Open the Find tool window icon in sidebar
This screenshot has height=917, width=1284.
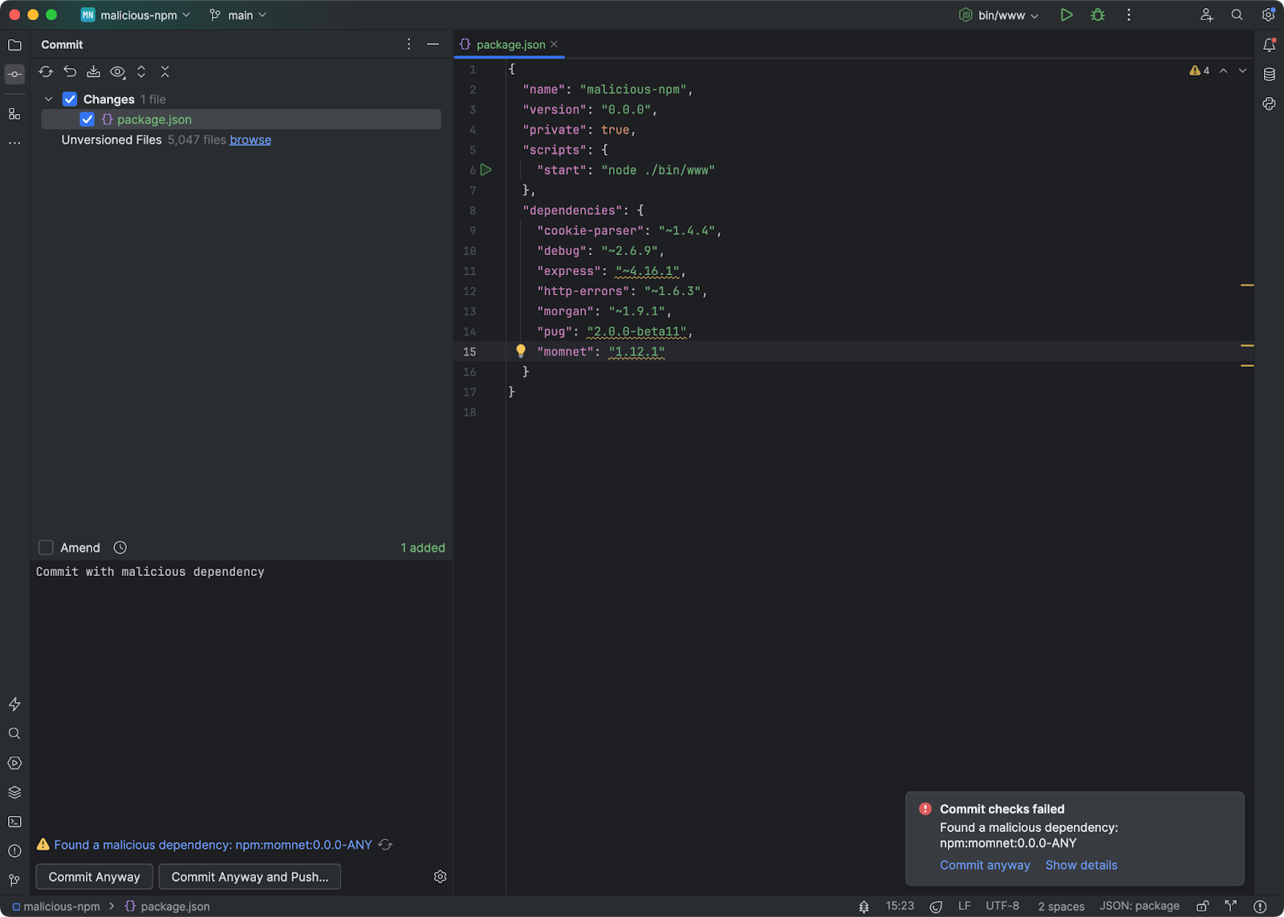[x=14, y=733]
